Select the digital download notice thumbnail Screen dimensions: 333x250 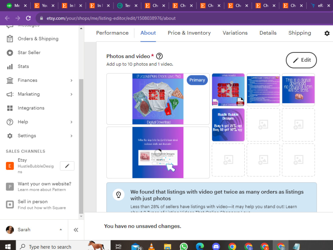click(298, 90)
